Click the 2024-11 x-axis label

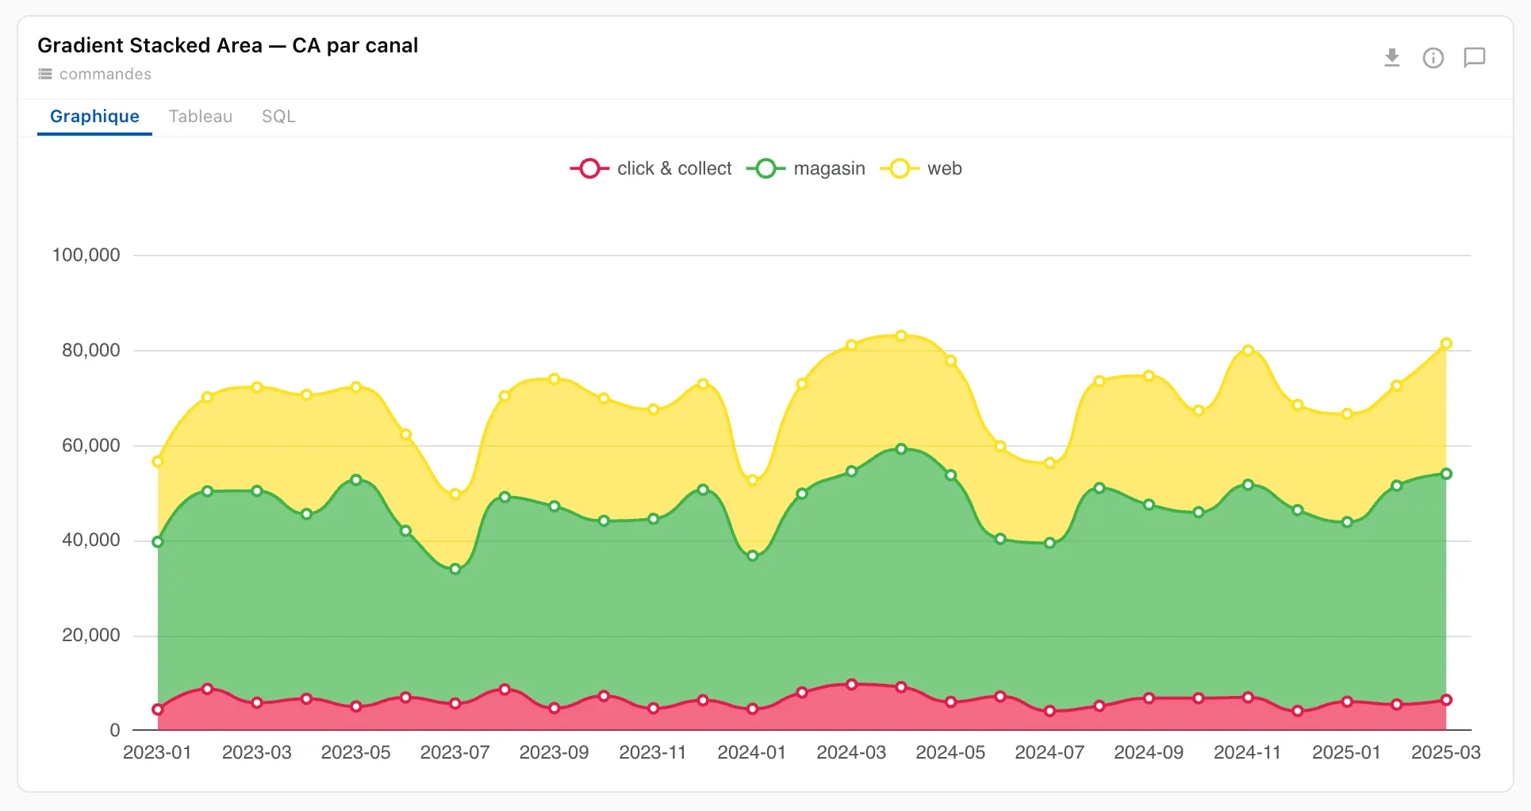coord(1248,752)
